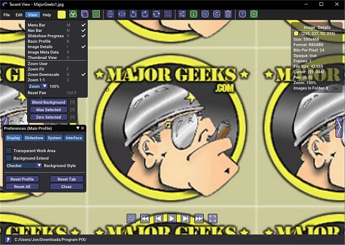
Task: Enable Background Extend checkbox
Action: tap(9, 158)
